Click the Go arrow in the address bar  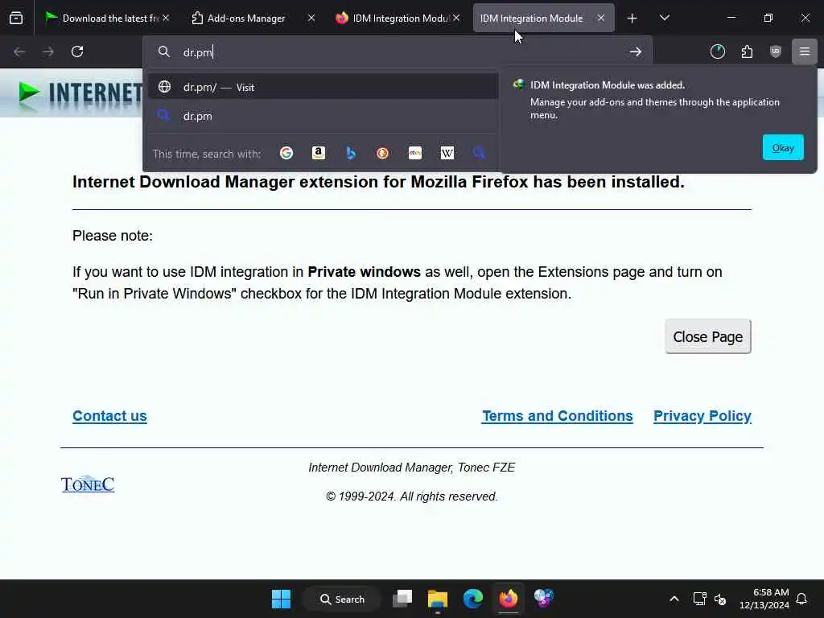636,51
